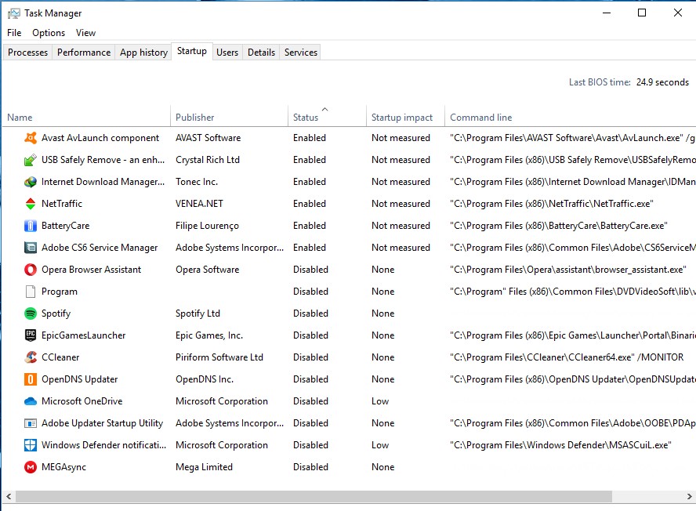Click the USB Safely Remove icon
This screenshot has width=696, height=511.
31,160
